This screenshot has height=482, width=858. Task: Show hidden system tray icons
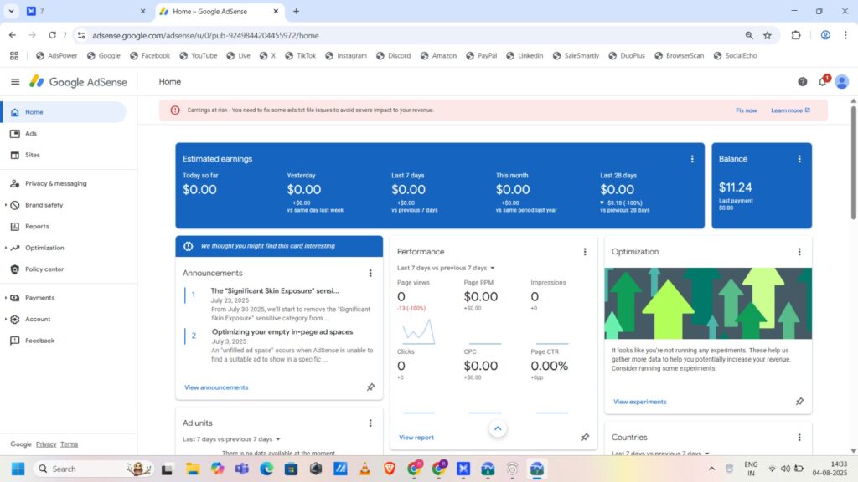tap(711, 469)
